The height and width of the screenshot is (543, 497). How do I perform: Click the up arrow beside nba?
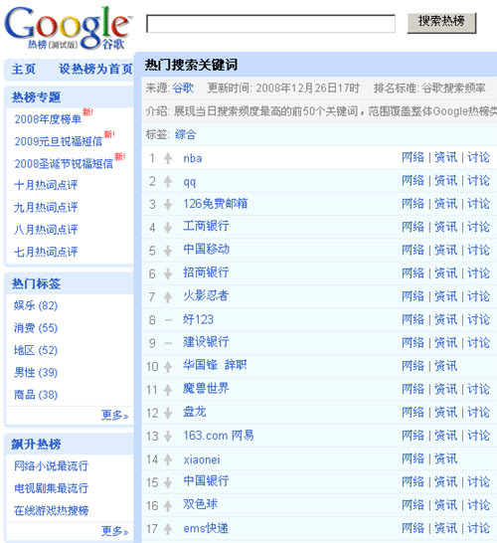[168, 158]
